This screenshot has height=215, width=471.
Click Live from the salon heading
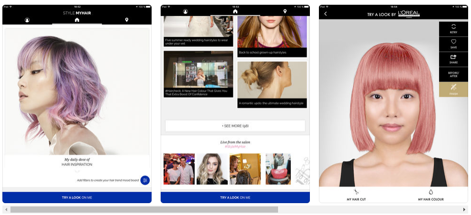pos(235,142)
